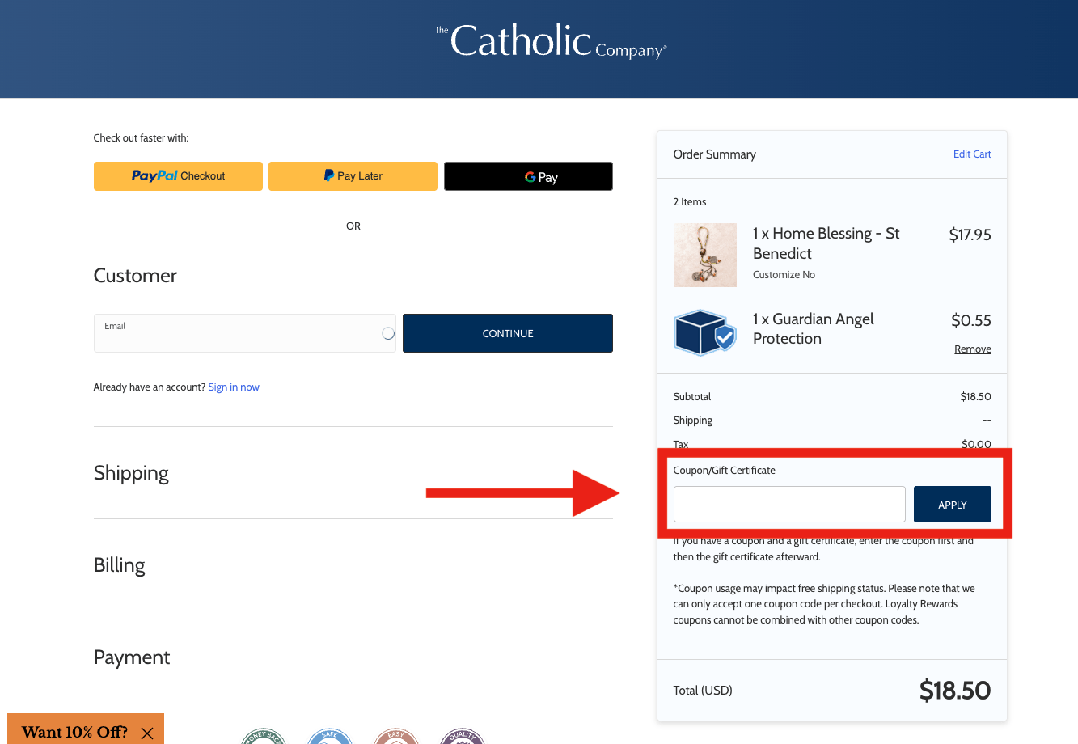Choose PayPal Pay Later option

click(353, 176)
